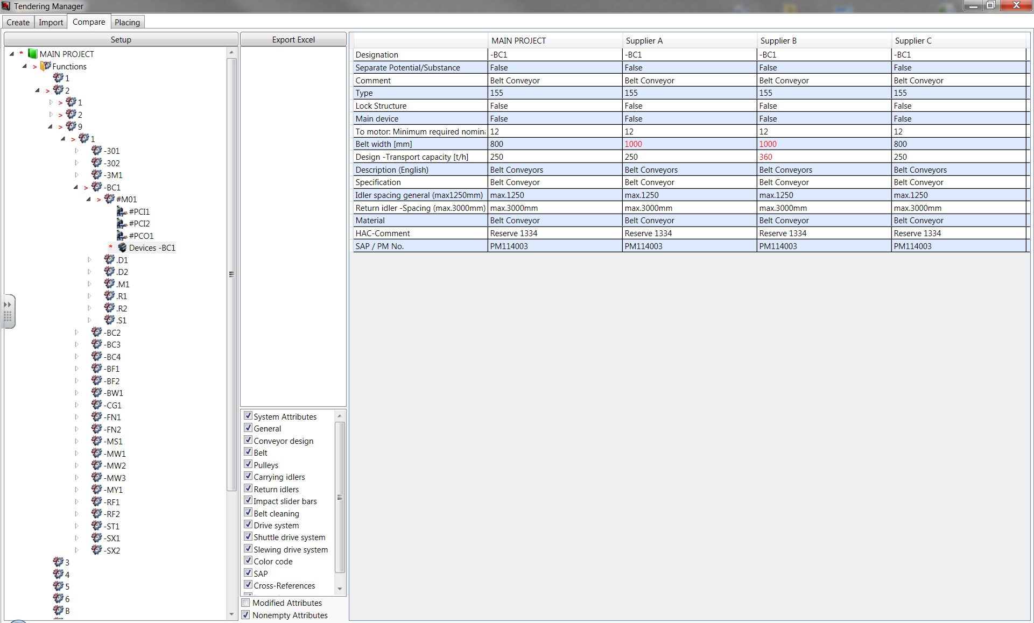Select the #PCI1 device icon
The width and height of the screenshot is (1034, 623).
point(122,211)
